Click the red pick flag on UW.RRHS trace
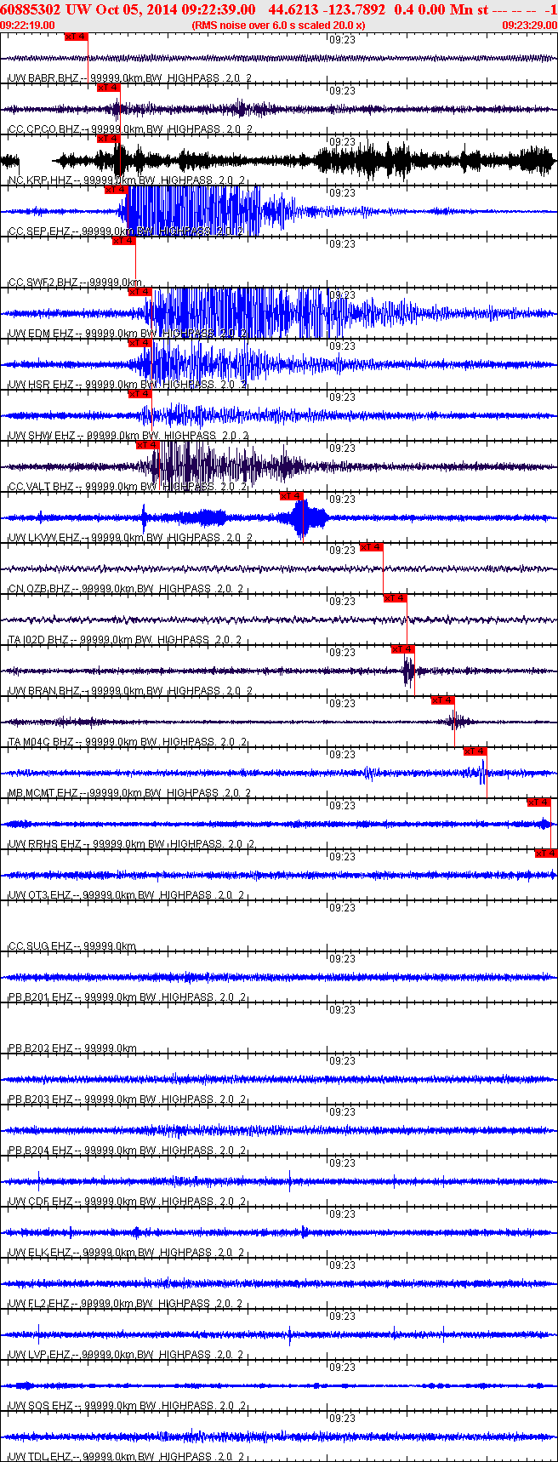This screenshot has width=558, height=1462. 539,802
